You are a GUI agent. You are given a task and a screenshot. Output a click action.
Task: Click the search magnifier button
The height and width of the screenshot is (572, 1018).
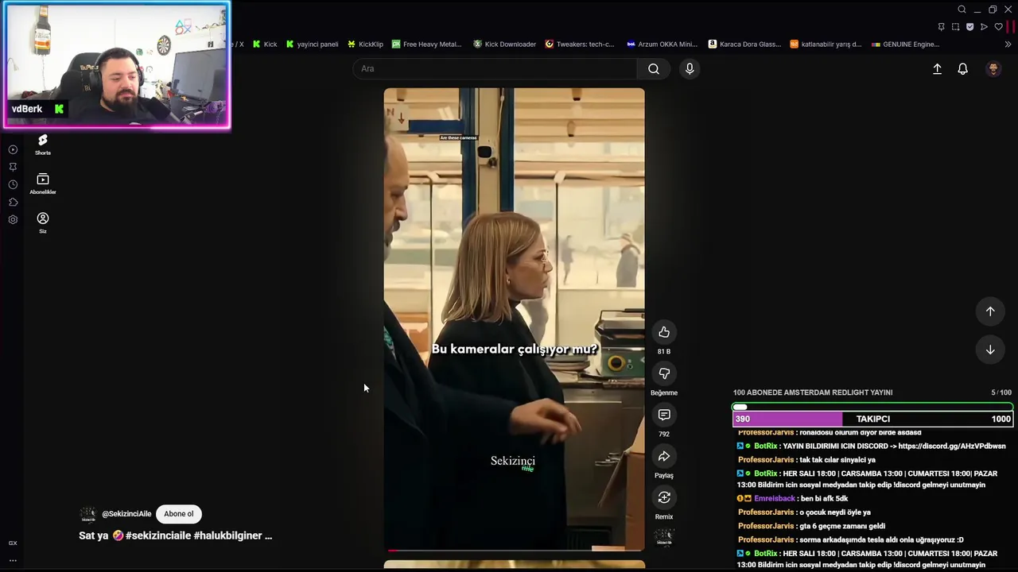click(x=654, y=68)
